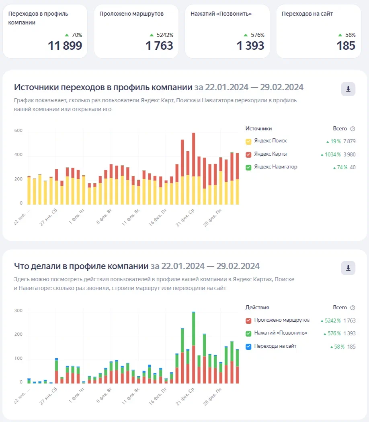Download the company profile sources chart

pos(348,89)
